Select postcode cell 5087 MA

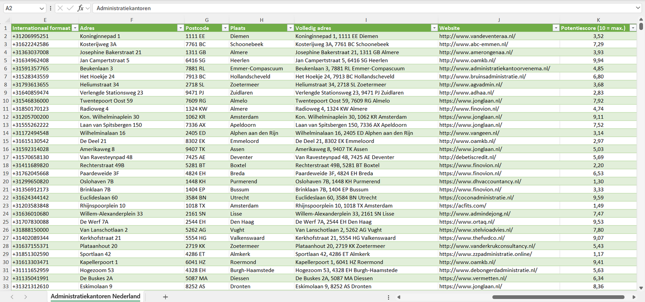tap(207, 278)
